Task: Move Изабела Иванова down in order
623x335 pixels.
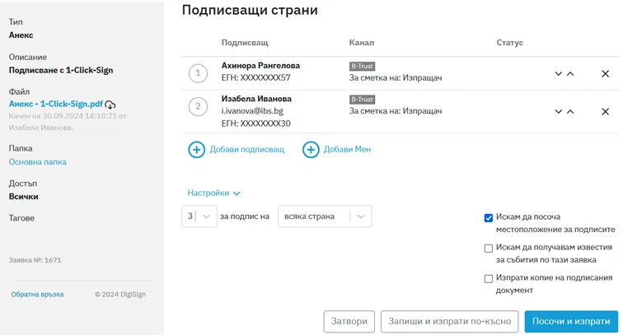Action: click(558, 112)
